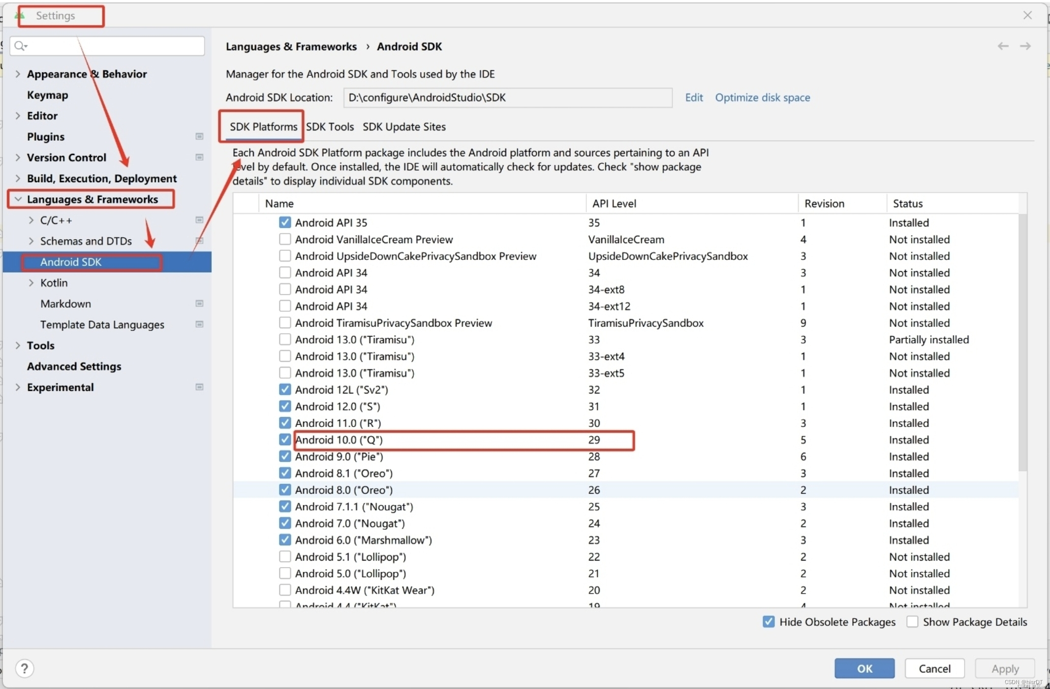Select Markdown settings entry
The width and height of the screenshot is (1050, 689).
[65, 304]
